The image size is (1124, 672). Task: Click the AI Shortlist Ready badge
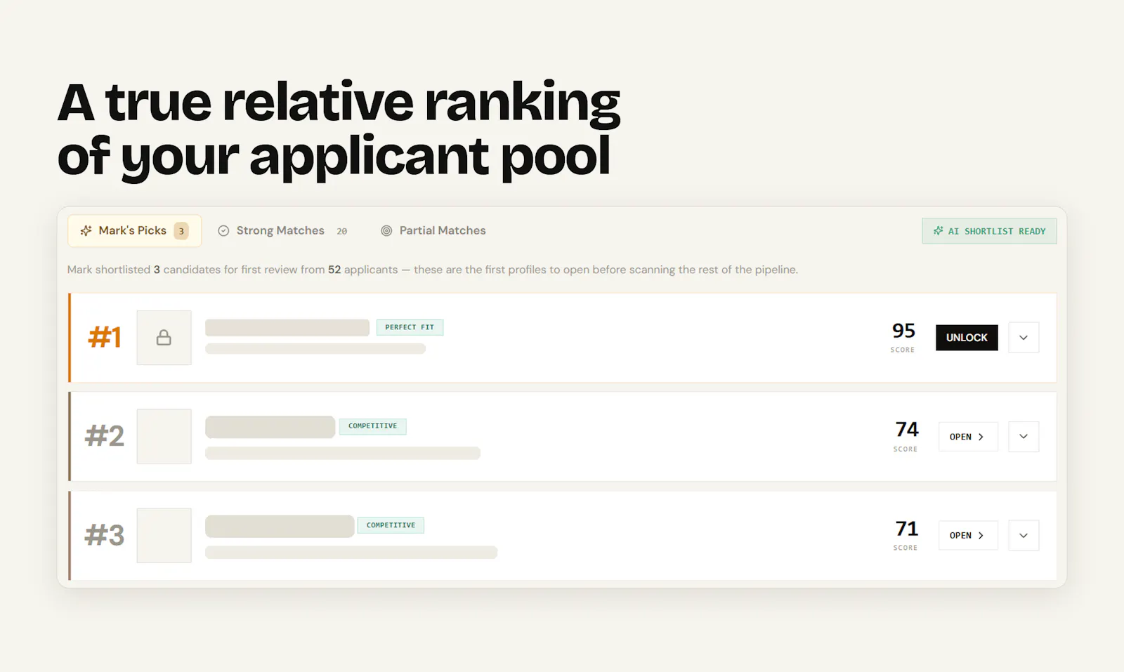(x=989, y=231)
